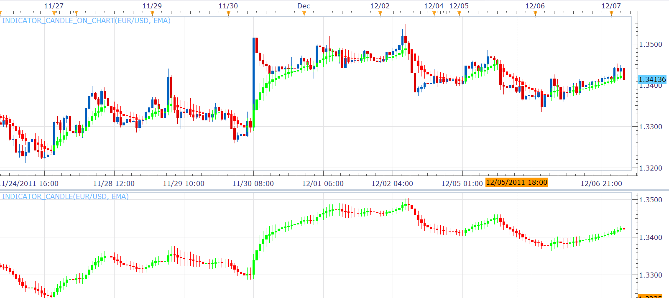Click the 12/06 21:00 time label
The image size is (669, 298).
pos(601,183)
